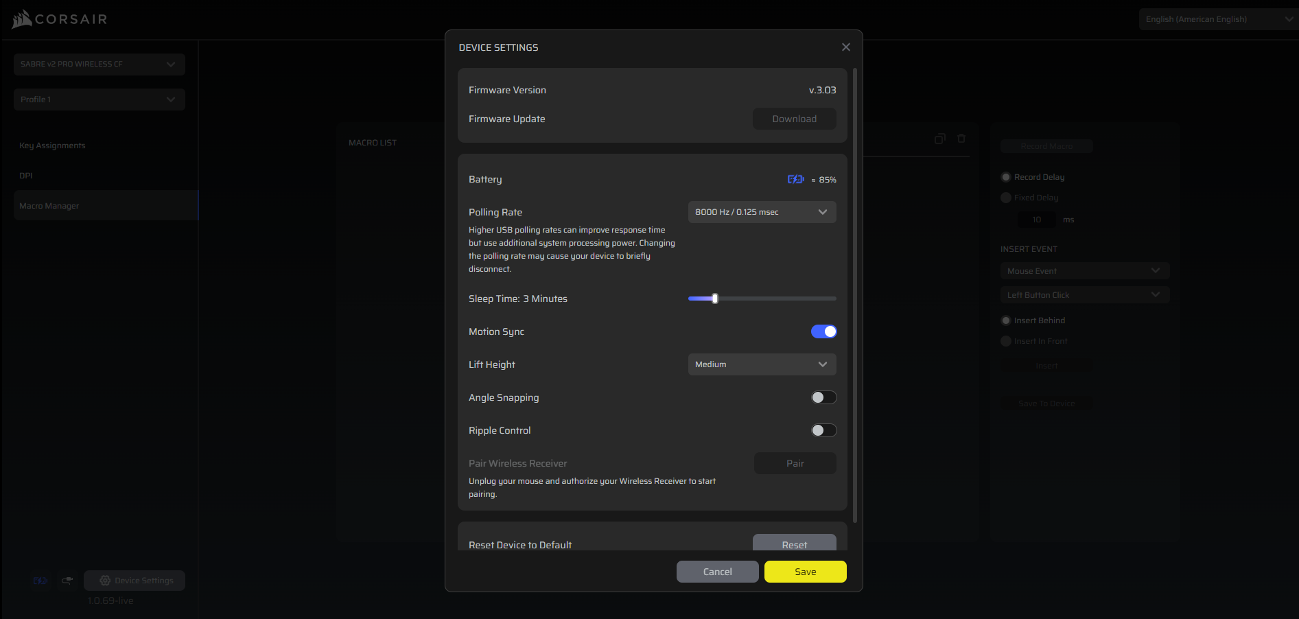
Task: Click the trash icon to delete macro
Action: pos(961,139)
